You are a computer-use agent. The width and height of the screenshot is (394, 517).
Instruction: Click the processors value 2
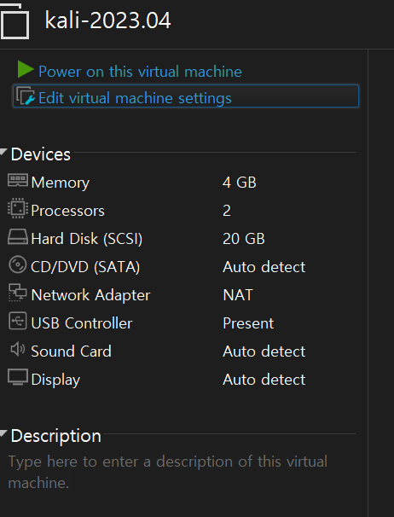(x=227, y=211)
